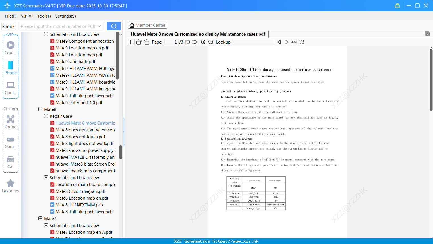Collapse Mate8 Schematic and boardview folder

tap(46, 178)
